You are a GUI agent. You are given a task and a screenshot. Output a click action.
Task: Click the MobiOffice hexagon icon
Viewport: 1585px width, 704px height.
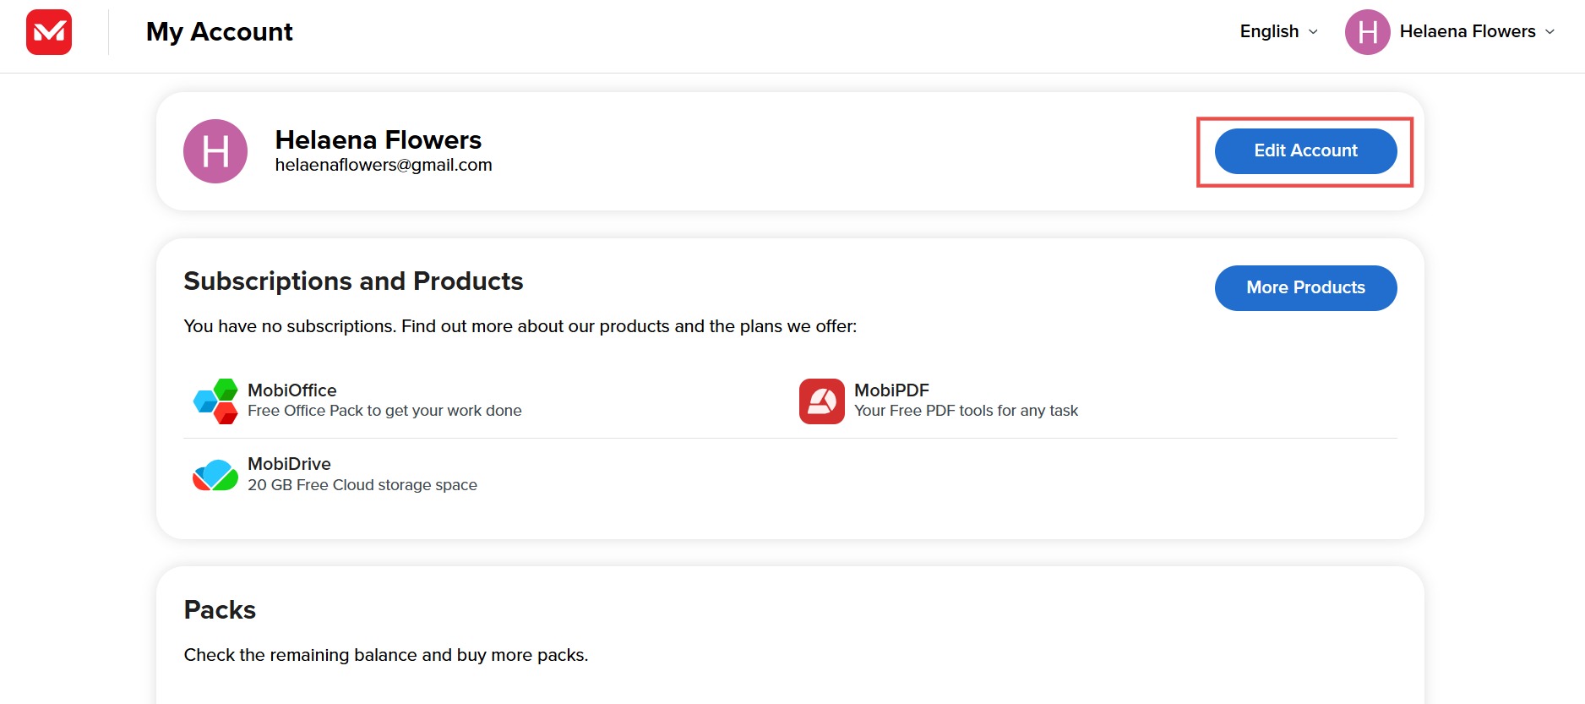click(x=215, y=401)
